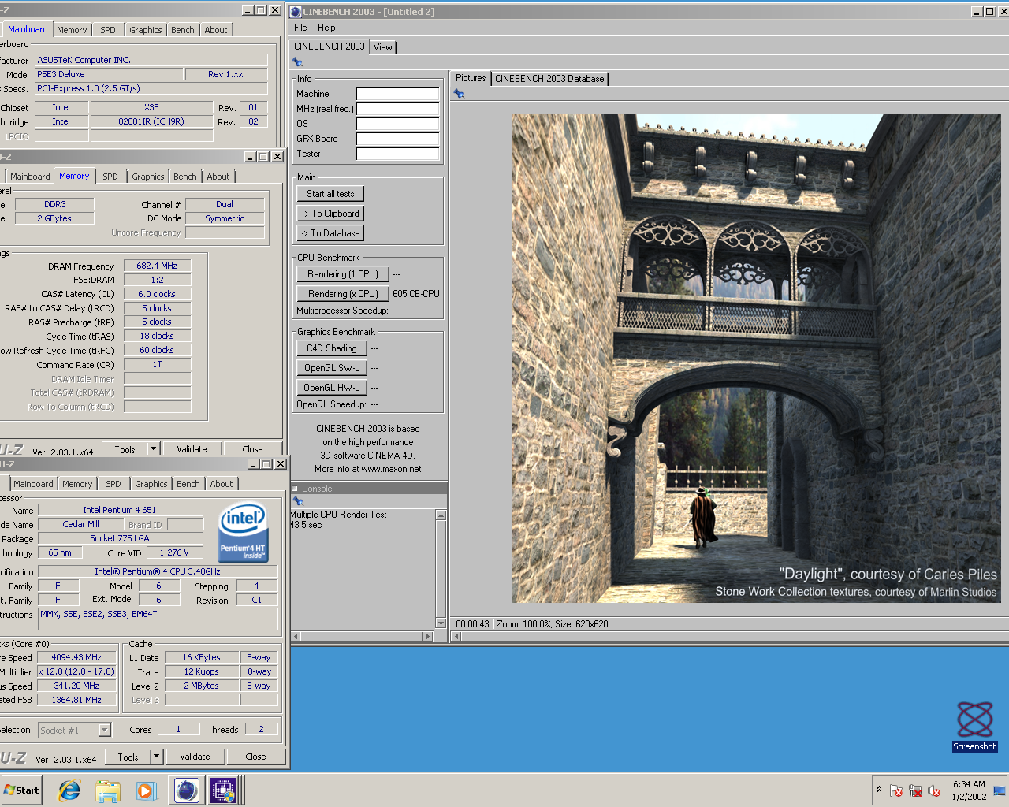Click the Screenshot icon on the desktop
1009x807 pixels.
[974, 727]
